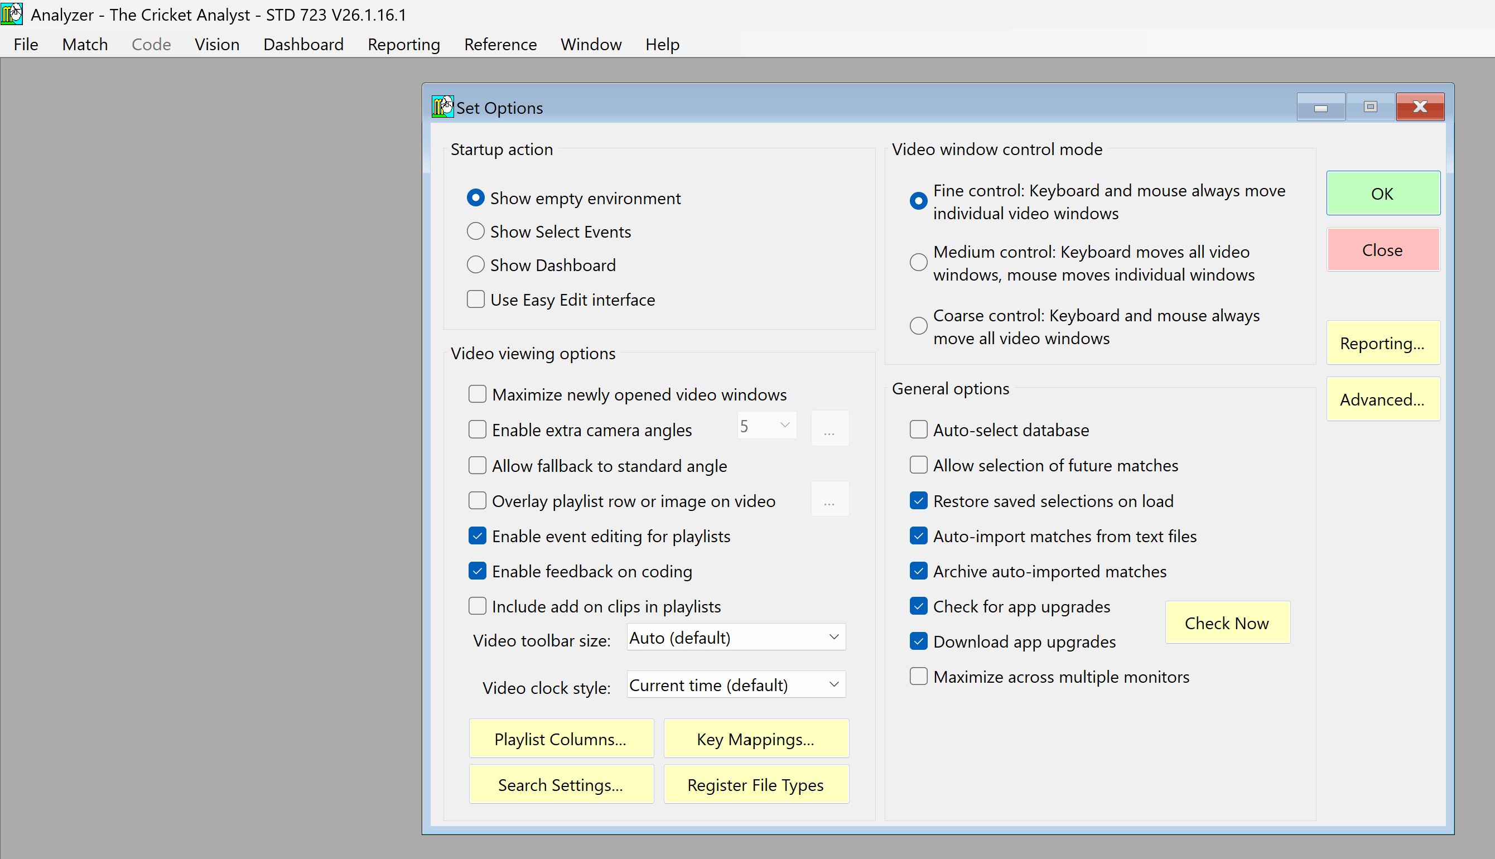
Task: Open the Dashboard menu
Action: click(x=303, y=44)
